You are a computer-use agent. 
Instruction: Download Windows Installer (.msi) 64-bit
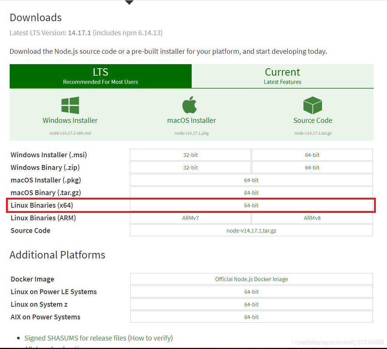(312, 155)
